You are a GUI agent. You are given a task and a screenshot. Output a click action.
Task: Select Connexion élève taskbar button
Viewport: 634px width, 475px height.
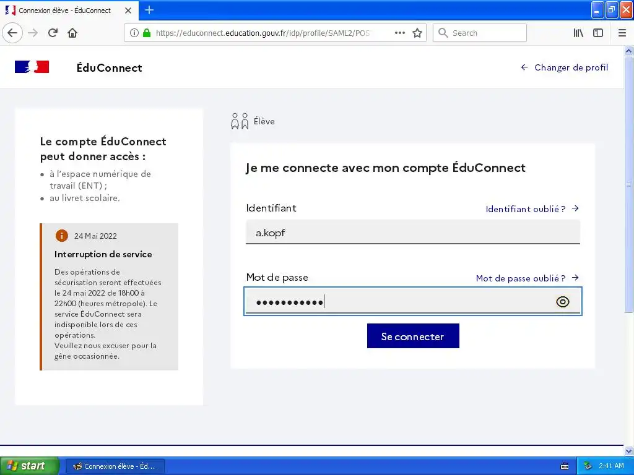click(x=115, y=466)
